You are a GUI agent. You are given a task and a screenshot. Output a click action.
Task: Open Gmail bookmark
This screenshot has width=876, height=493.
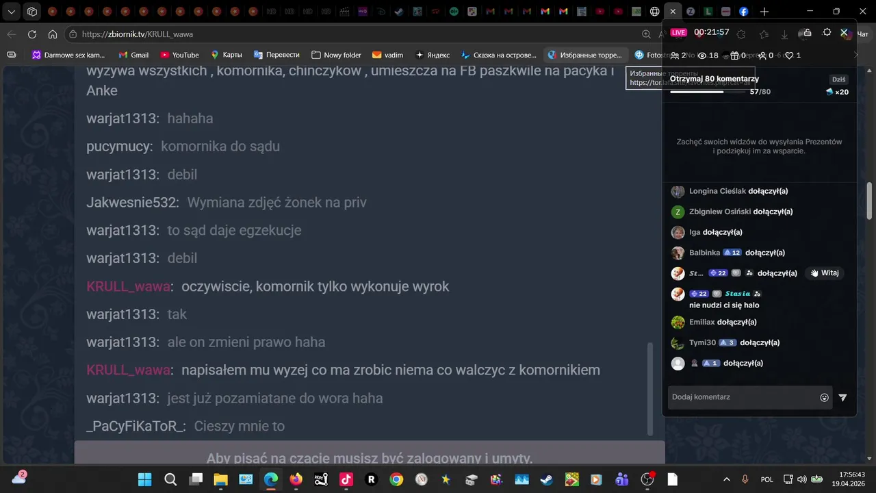[x=133, y=55]
